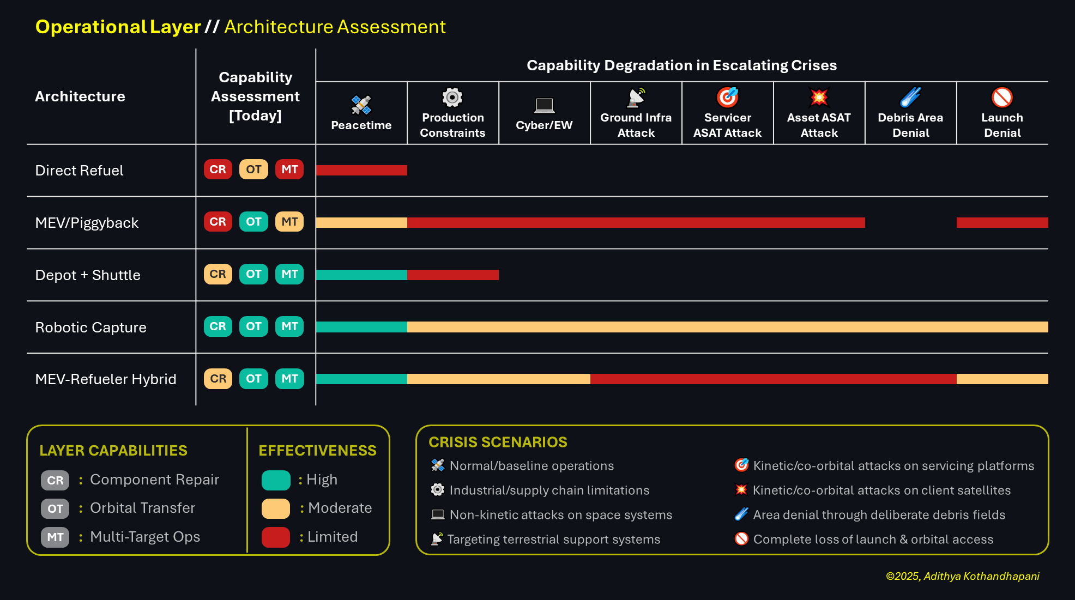Click the Production Constraints gear icon
This screenshot has height=600, width=1075.
click(x=452, y=98)
